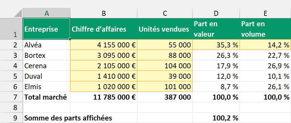Click the Select All corner triangle
291x123 pixels.
coord(18,13)
